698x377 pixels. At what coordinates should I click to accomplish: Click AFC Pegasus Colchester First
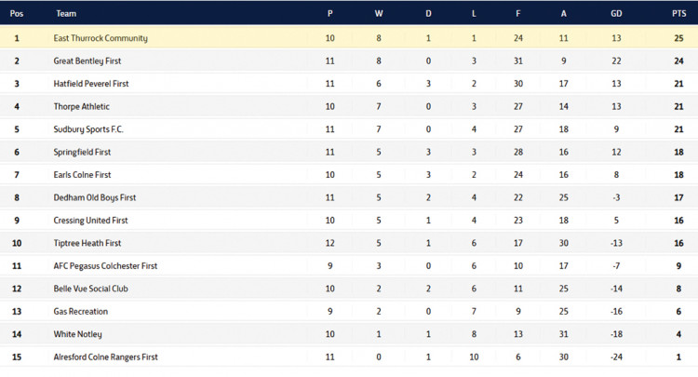(105, 266)
